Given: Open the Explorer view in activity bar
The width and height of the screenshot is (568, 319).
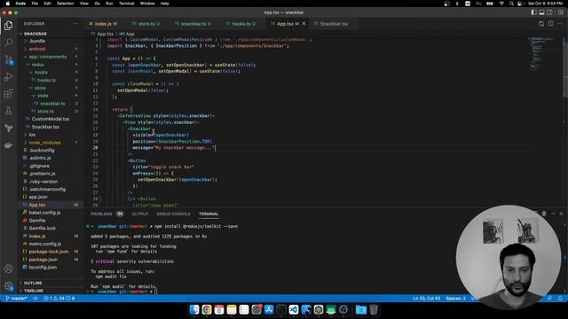Looking at the screenshot, I should coord(8,26).
